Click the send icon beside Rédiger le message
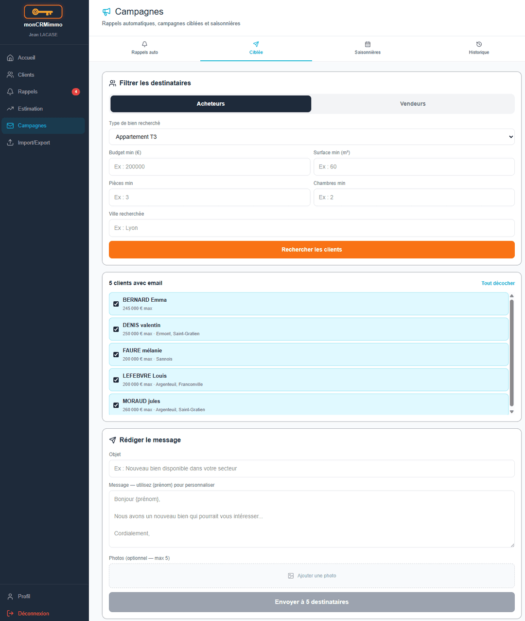Viewport: 525px width, 621px height. coord(113,440)
